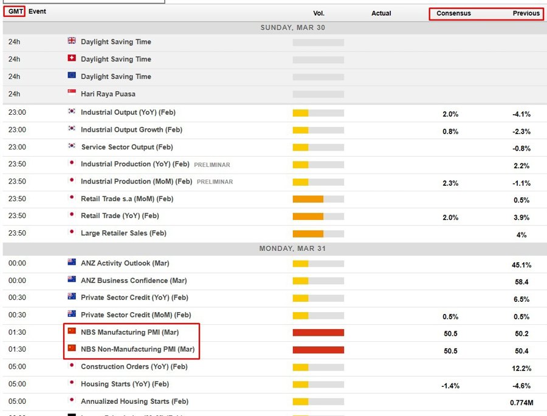Click the Australia flag beside Private Sector Credit (YoY)
The height and width of the screenshot is (416, 547).
coord(72,297)
